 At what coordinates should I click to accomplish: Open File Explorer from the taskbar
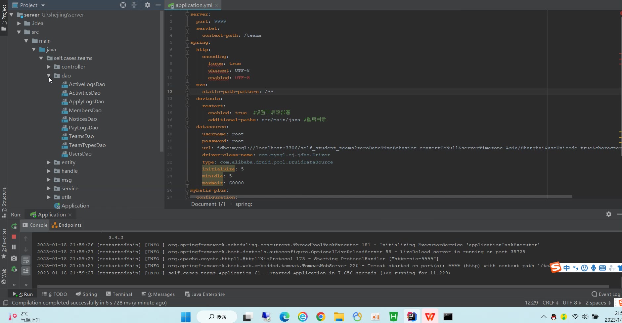(339, 317)
